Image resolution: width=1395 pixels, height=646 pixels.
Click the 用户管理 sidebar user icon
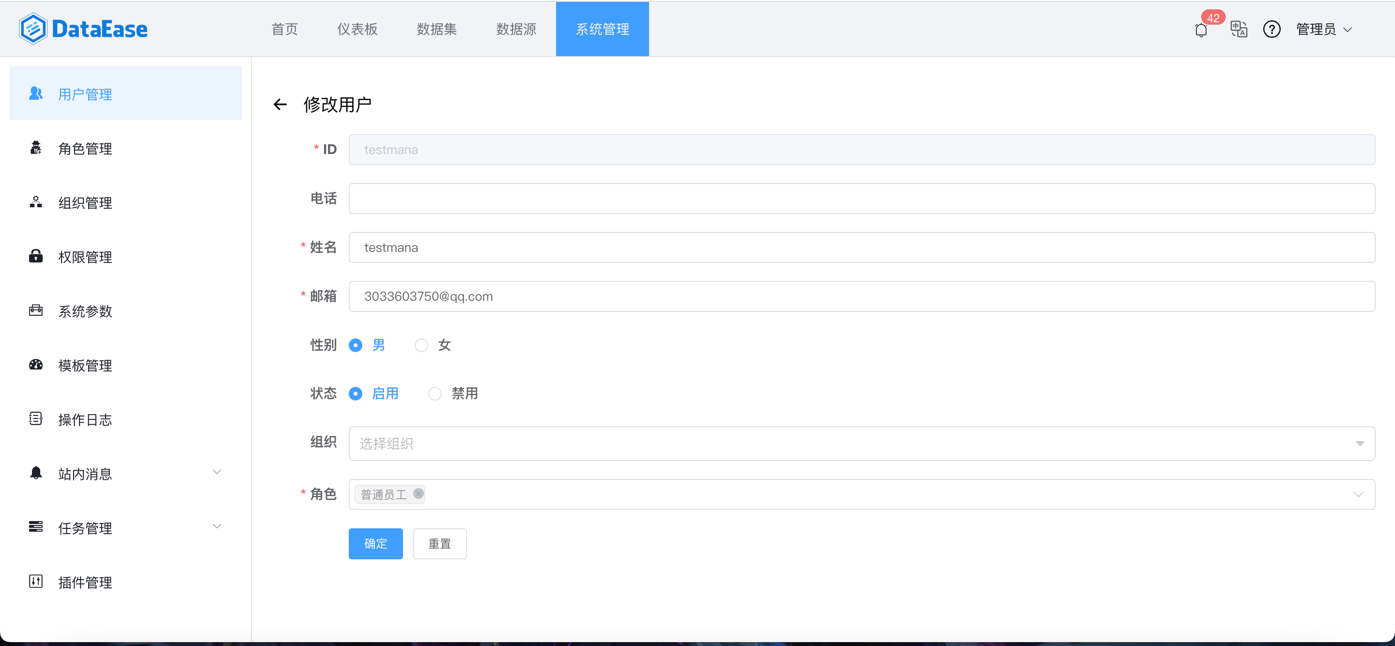36,93
